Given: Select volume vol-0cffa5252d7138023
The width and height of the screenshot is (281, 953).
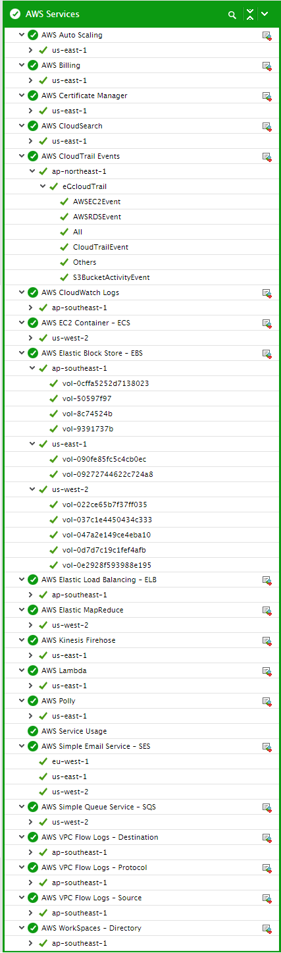Looking at the screenshot, I should click(x=105, y=383).
